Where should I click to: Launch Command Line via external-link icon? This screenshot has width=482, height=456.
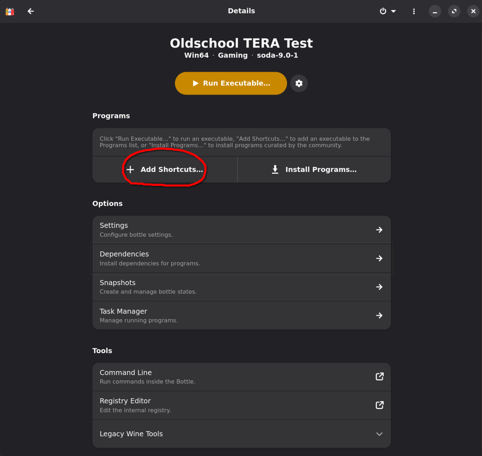[379, 376]
